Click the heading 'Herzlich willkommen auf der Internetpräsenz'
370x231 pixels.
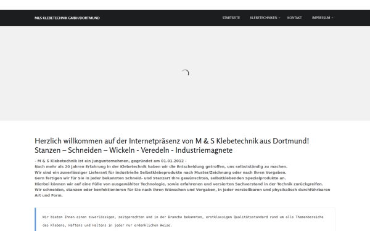point(172,141)
